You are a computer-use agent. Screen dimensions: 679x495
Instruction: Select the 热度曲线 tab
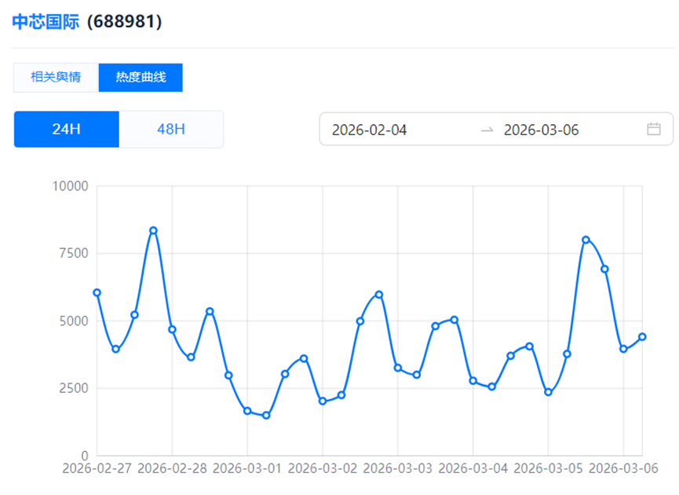click(x=141, y=78)
